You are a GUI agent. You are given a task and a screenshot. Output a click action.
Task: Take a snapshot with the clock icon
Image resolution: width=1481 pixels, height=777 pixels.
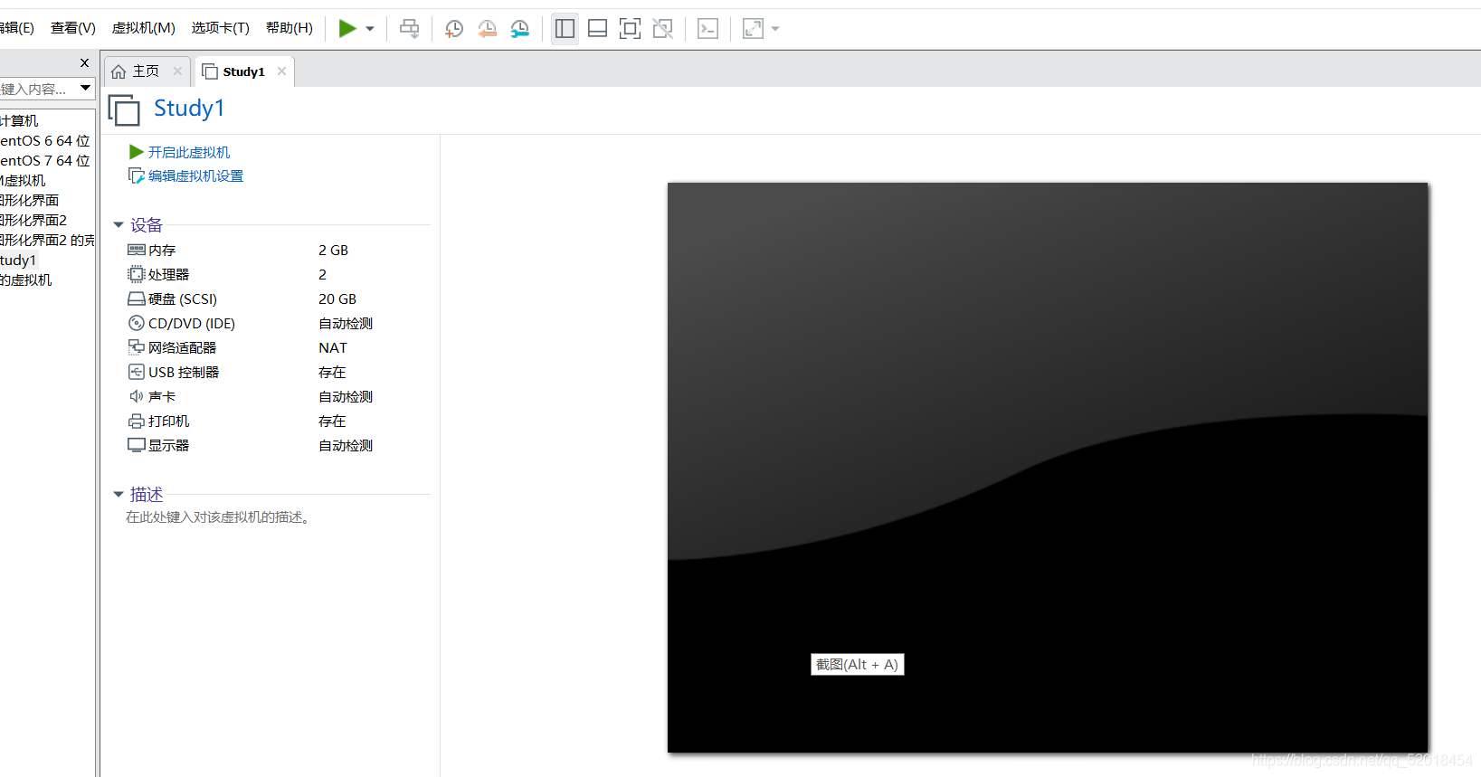(454, 29)
